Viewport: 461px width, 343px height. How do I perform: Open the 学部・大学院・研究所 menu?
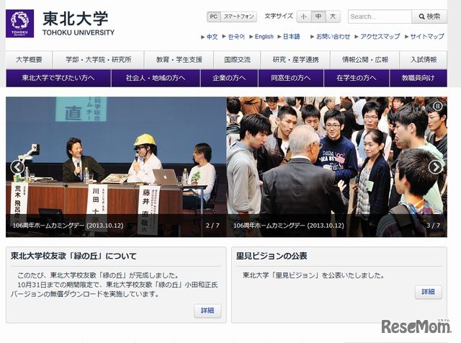click(x=98, y=60)
